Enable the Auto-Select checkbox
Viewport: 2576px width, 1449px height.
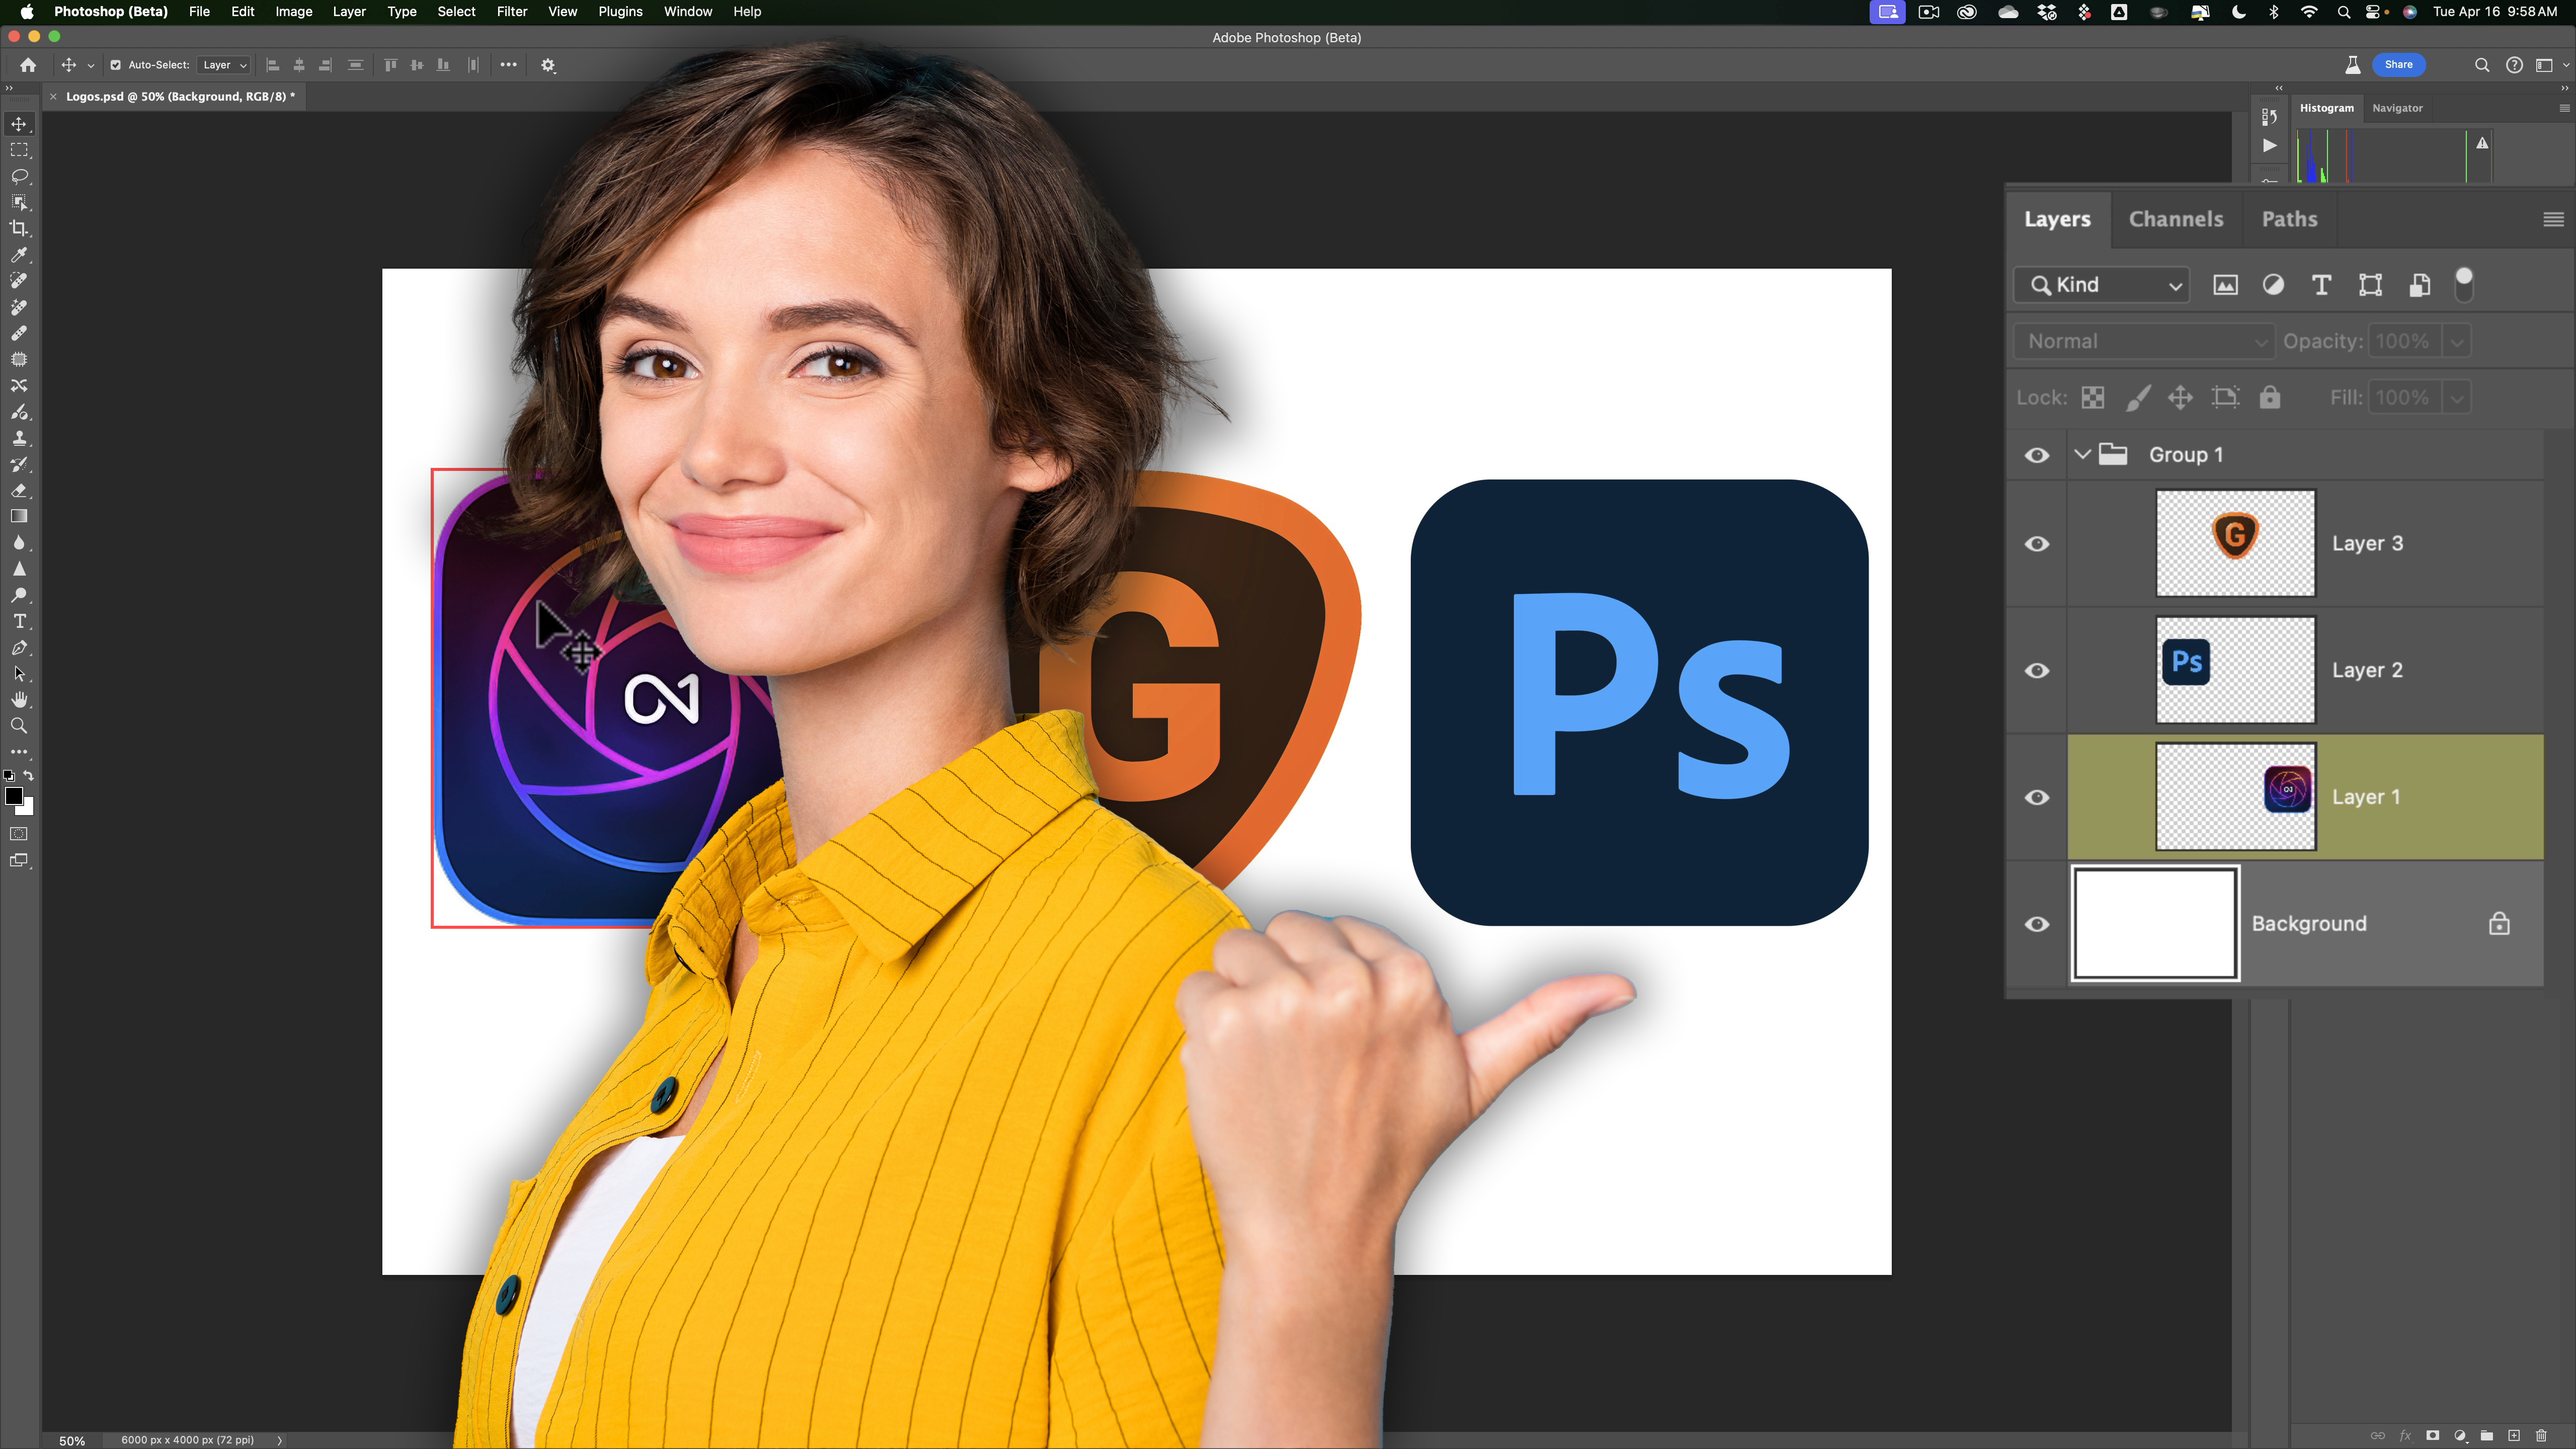point(115,64)
